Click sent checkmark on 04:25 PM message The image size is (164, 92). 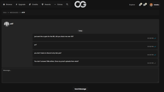click(155, 63)
